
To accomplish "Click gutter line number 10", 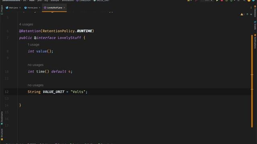I will pyautogui.click(x=6, y=72).
